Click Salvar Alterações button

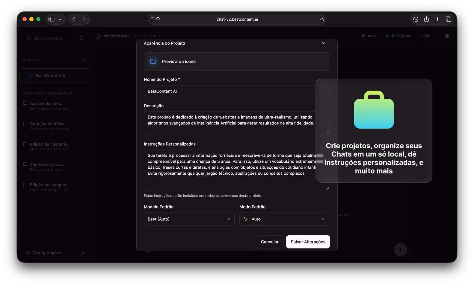pyautogui.click(x=308, y=242)
